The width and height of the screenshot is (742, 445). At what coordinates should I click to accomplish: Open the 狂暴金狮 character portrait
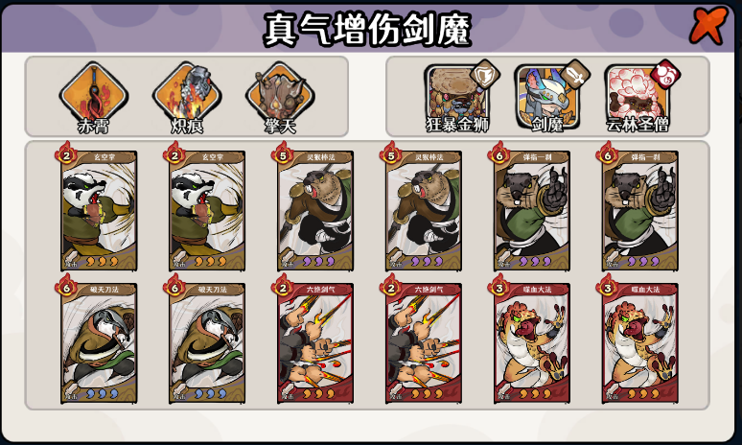455,98
